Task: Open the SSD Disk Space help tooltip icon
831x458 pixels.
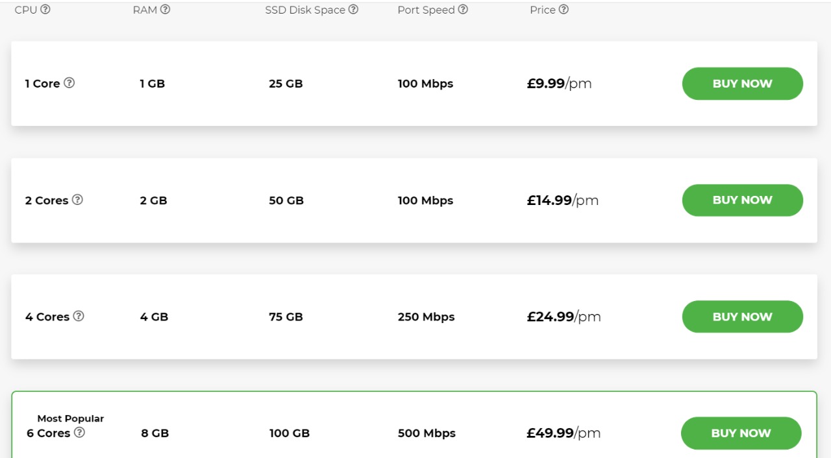Action: (353, 10)
